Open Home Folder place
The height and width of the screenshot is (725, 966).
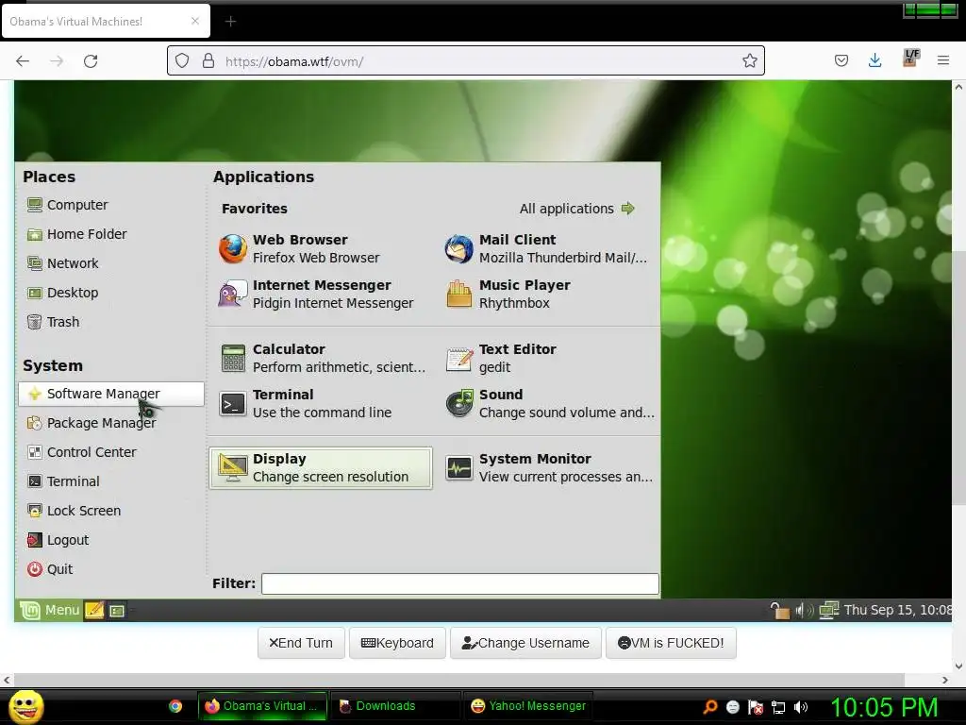pos(77,234)
